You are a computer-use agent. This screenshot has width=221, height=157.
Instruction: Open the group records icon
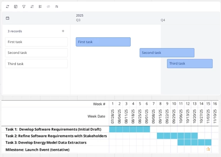(x=40, y=7)
